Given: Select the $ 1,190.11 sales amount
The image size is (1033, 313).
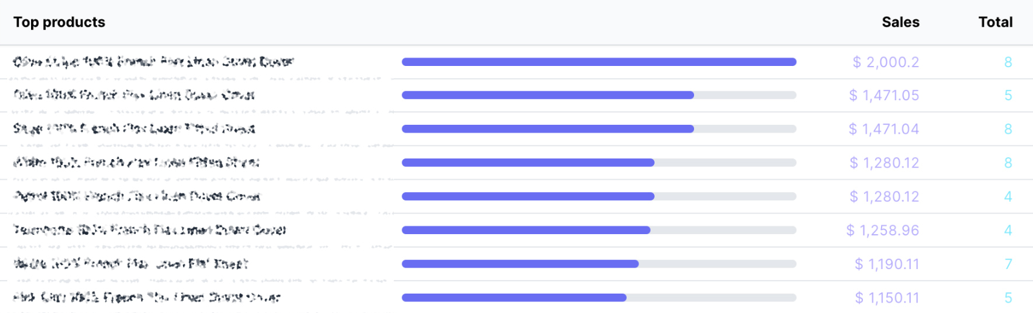Looking at the screenshot, I should click(887, 264).
